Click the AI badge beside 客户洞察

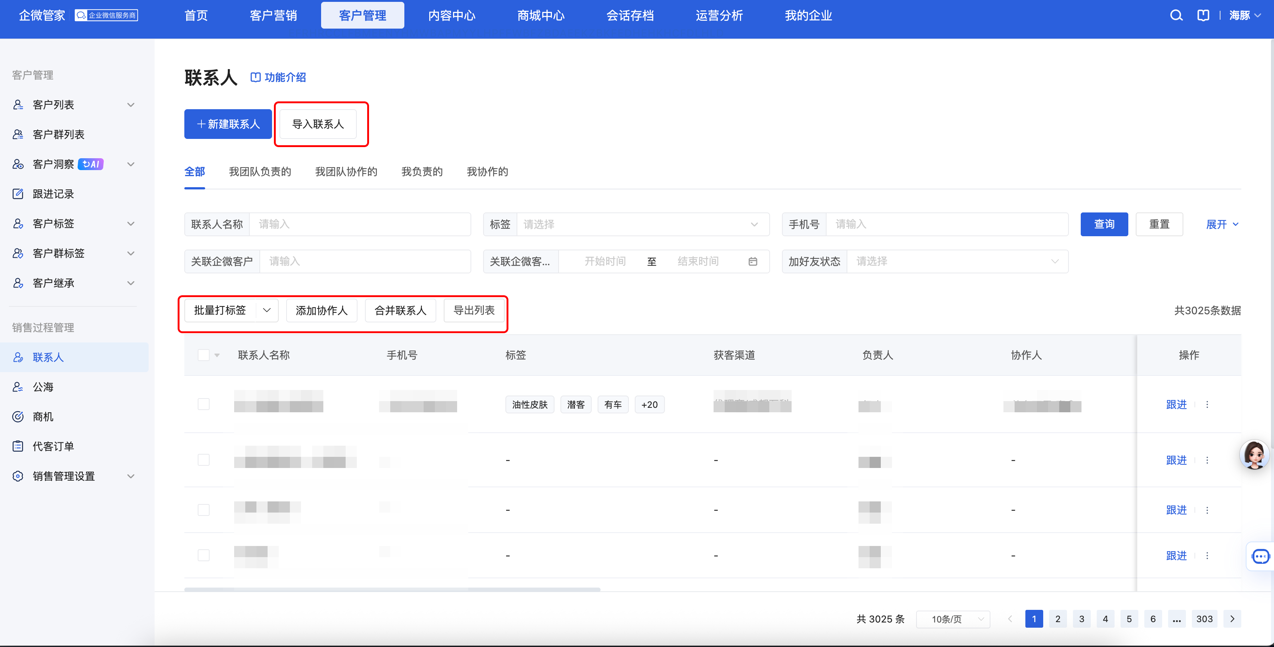click(91, 164)
